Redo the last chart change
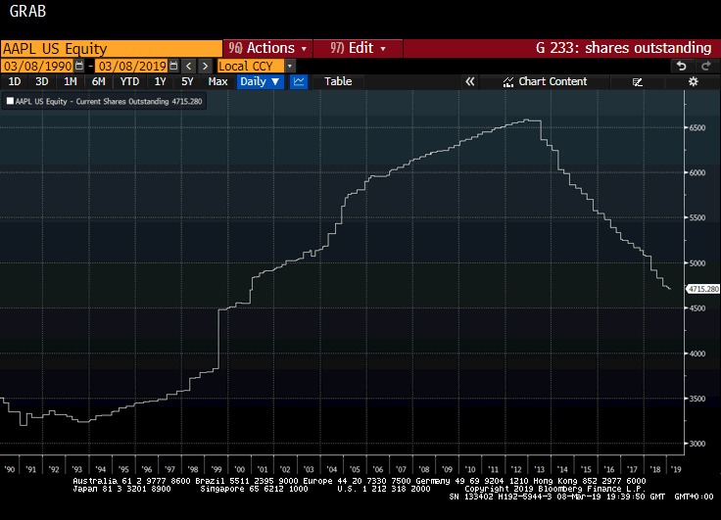The height and width of the screenshot is (520, 721). click(706, 67)
